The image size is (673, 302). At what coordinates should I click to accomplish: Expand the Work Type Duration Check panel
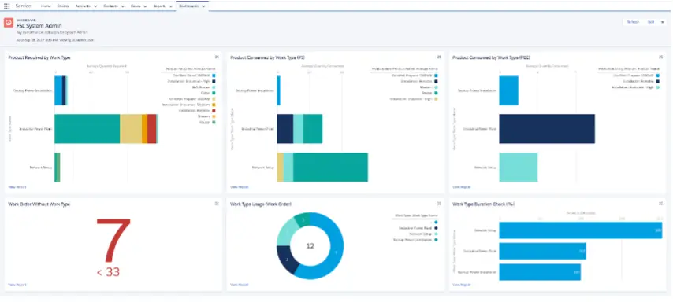coord(661,204)
